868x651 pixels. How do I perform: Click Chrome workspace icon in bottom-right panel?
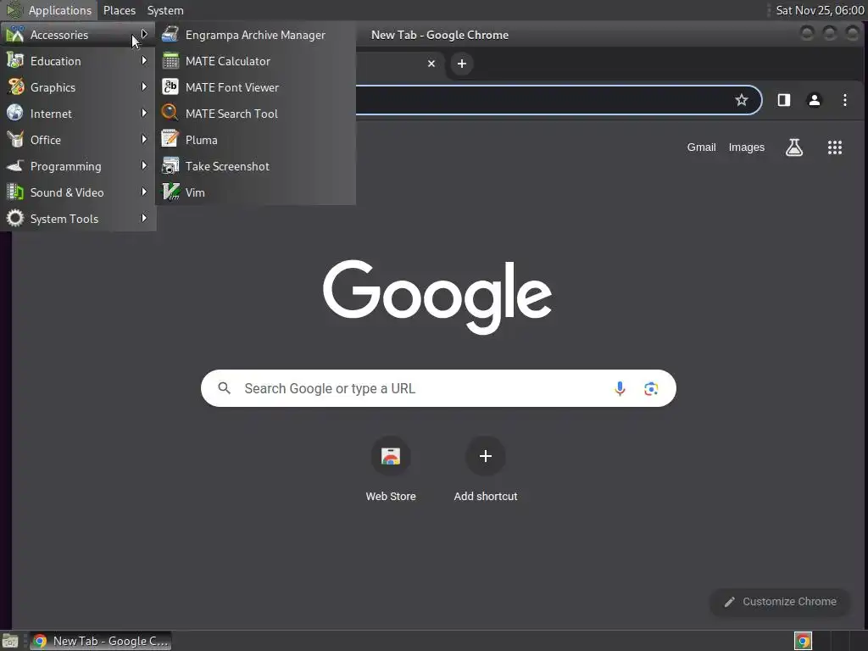coord(803,641)
